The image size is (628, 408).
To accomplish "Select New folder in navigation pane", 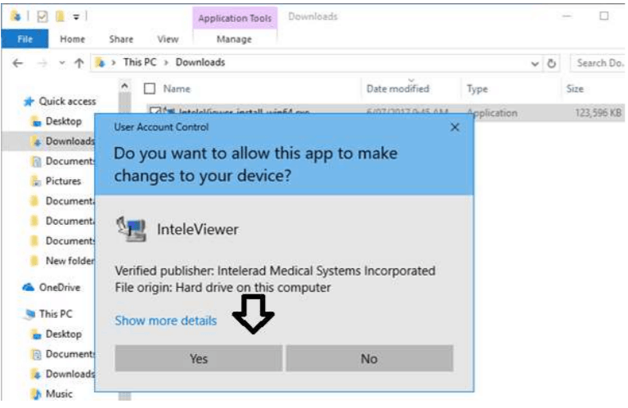I will pos(70,261).
